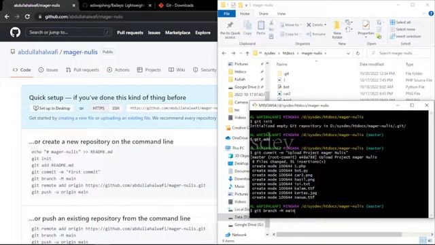
Task: Click Invert selection in ribbon
Action: [x=405, y=36]
